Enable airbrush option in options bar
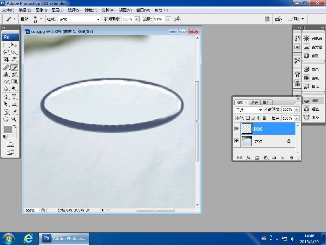The height and width of the screenshot is (245, 326). [177, 19]
